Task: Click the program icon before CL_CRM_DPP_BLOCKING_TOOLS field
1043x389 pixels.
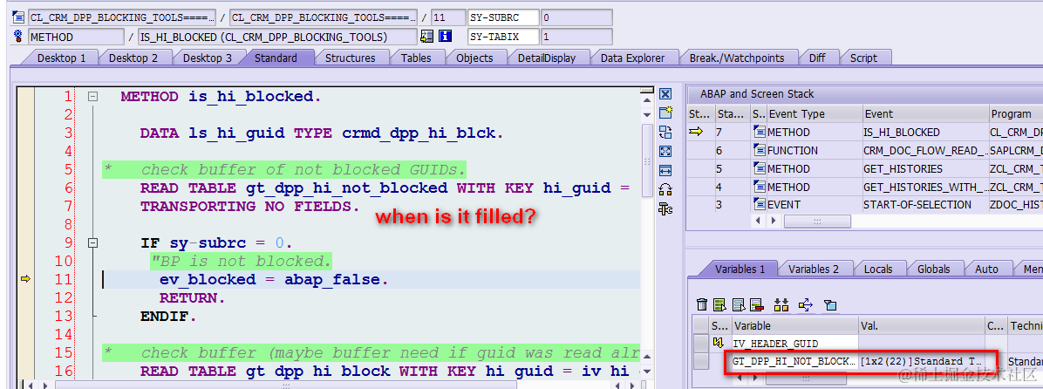Action: pos(18,17)
